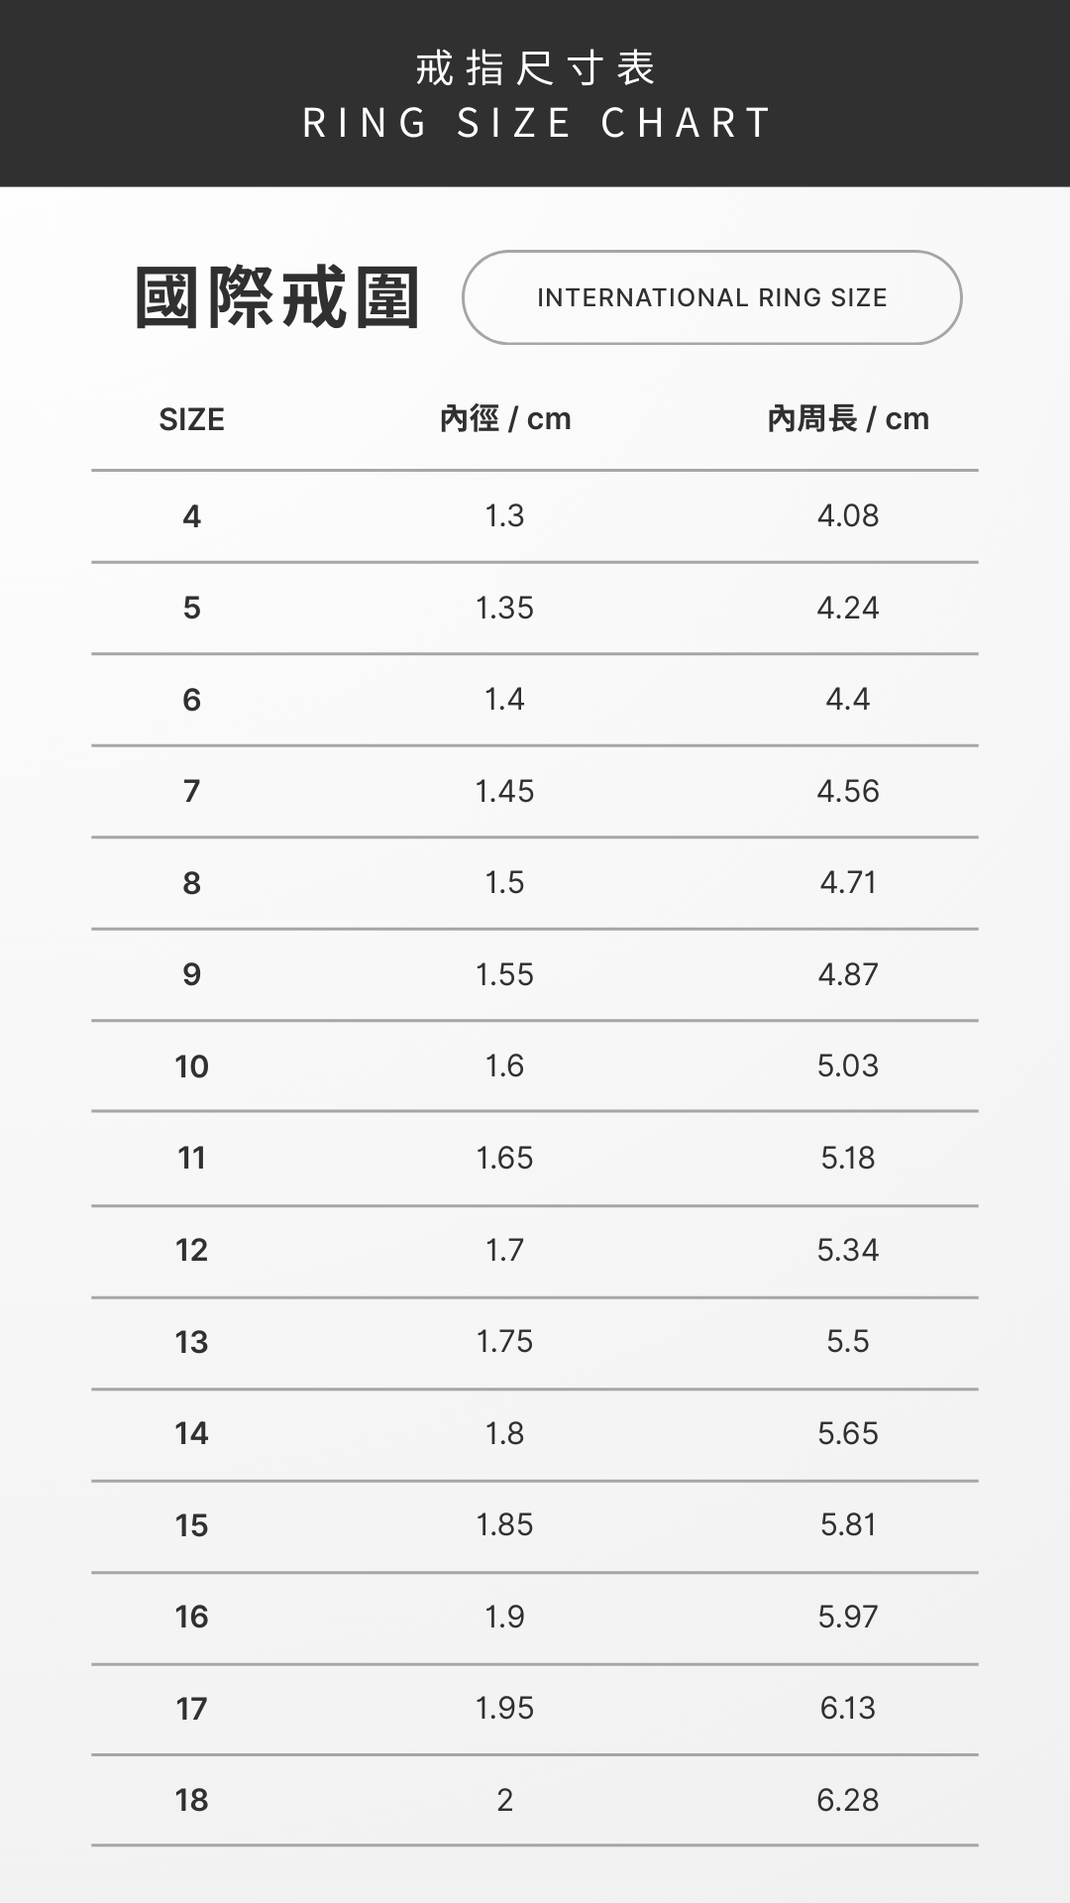Select the 內徑 / cm column header

[x=504, y=418]
